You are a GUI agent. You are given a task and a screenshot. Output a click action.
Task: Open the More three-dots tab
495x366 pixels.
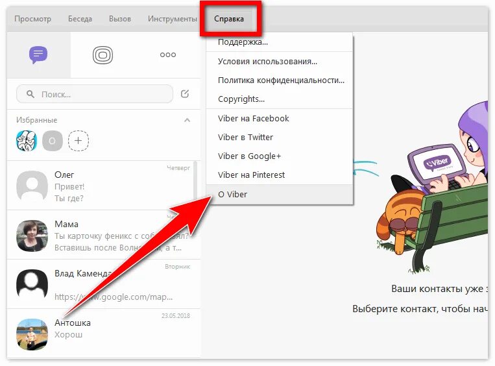pos(167,55)
